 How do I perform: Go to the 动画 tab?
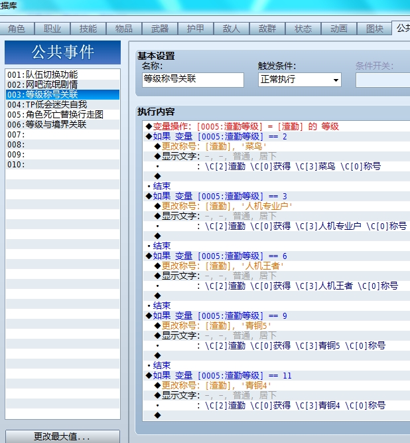point(339,29)
